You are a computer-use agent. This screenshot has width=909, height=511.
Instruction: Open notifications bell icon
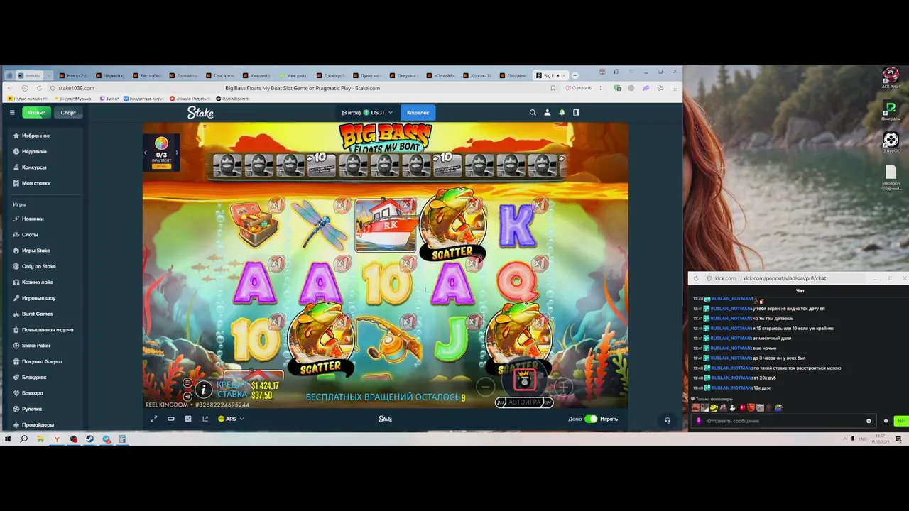562,112
